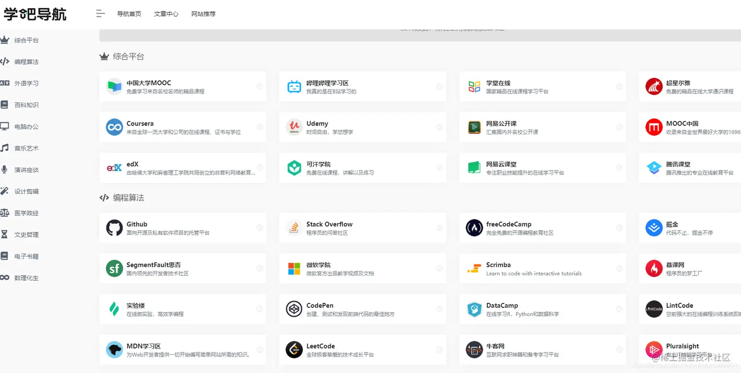Click the arrow on Udemy card

440,127
